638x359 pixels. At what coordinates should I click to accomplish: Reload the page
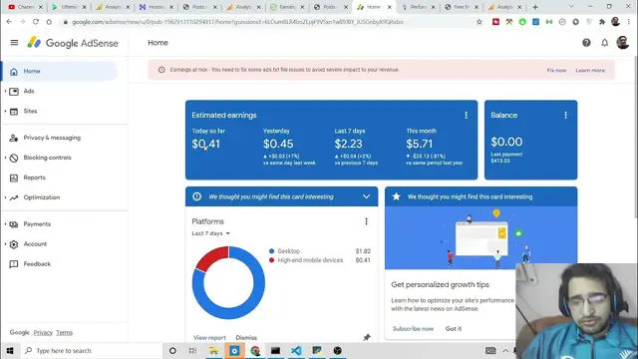coord(36,22)
